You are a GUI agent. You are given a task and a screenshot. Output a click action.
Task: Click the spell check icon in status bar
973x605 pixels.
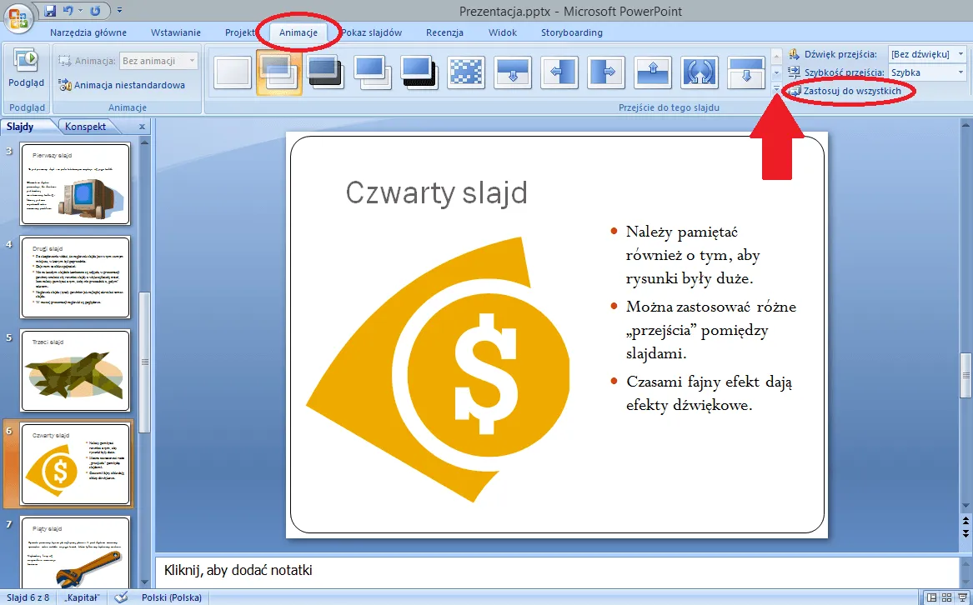(123, 597)
